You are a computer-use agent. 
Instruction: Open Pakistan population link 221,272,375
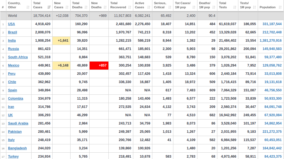coord(272,132)
